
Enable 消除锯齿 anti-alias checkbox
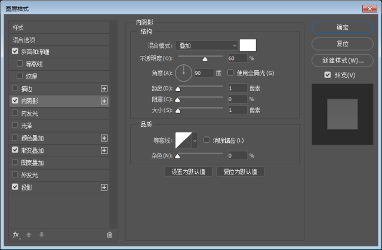click(207, 140)
